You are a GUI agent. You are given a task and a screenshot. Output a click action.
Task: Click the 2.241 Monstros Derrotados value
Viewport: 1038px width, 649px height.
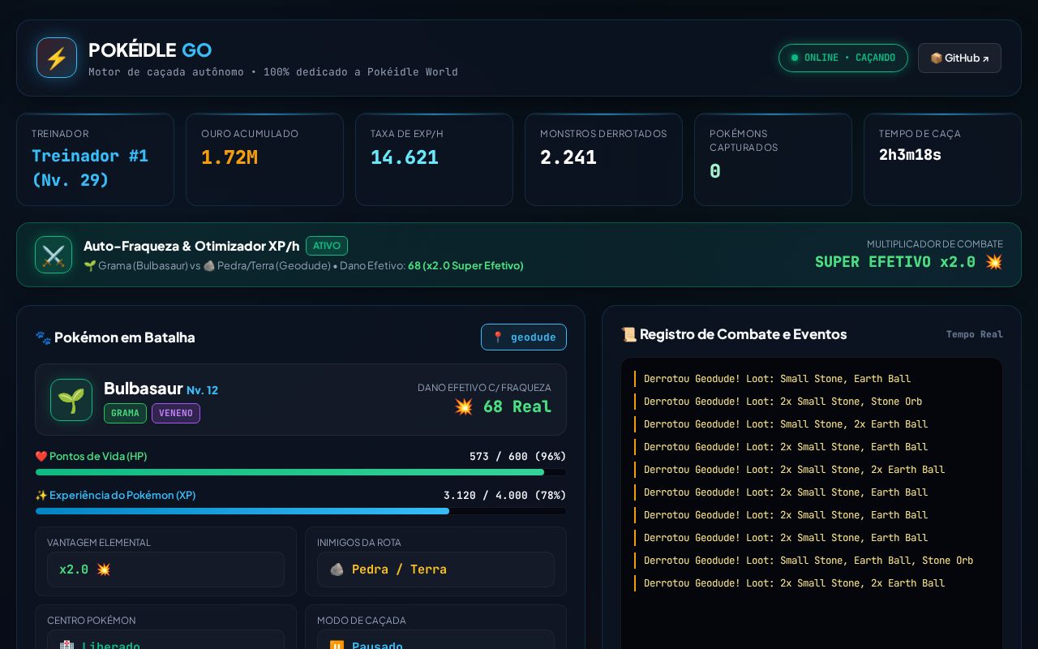pos(568,157)
